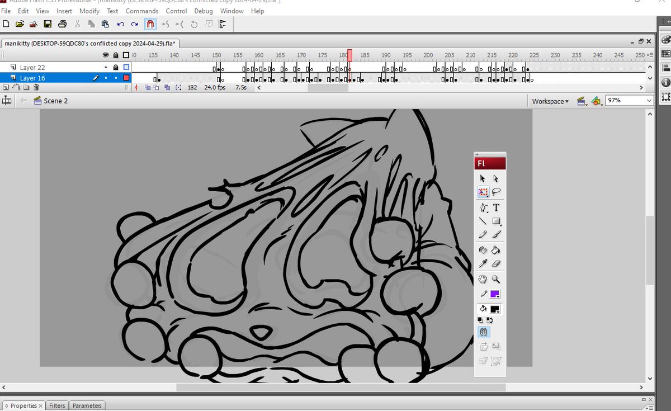Select the Zoom magnifier tool
This screenshot has width=671, height=411.
pos(496,279)
